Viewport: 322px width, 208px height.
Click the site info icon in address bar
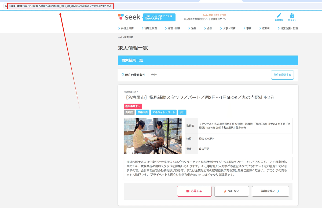(x=6, y=6)
